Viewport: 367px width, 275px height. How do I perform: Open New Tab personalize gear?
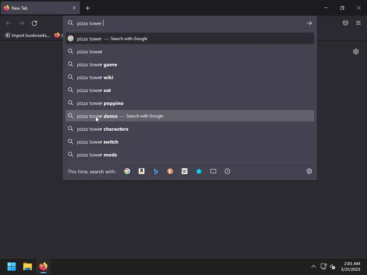(x=356, y=52)
